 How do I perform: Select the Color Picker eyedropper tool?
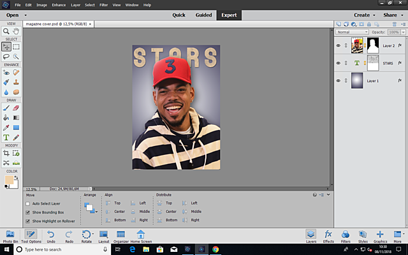[6, 127]
